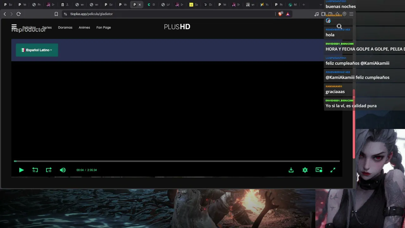Open the Brave Rewards triangle icon
Image resolution: width=405 pixels, height=228 pixels.
tap(288, 14)
